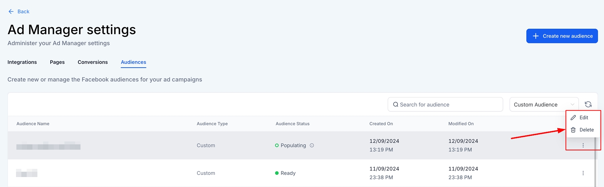The image size is (604, 187).
Task: Click the Modified On column header
Action: [461, 124]
